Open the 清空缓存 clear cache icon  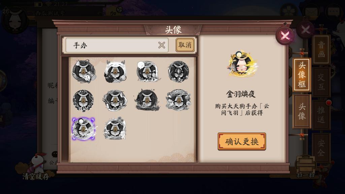click(x=35, y=167)
